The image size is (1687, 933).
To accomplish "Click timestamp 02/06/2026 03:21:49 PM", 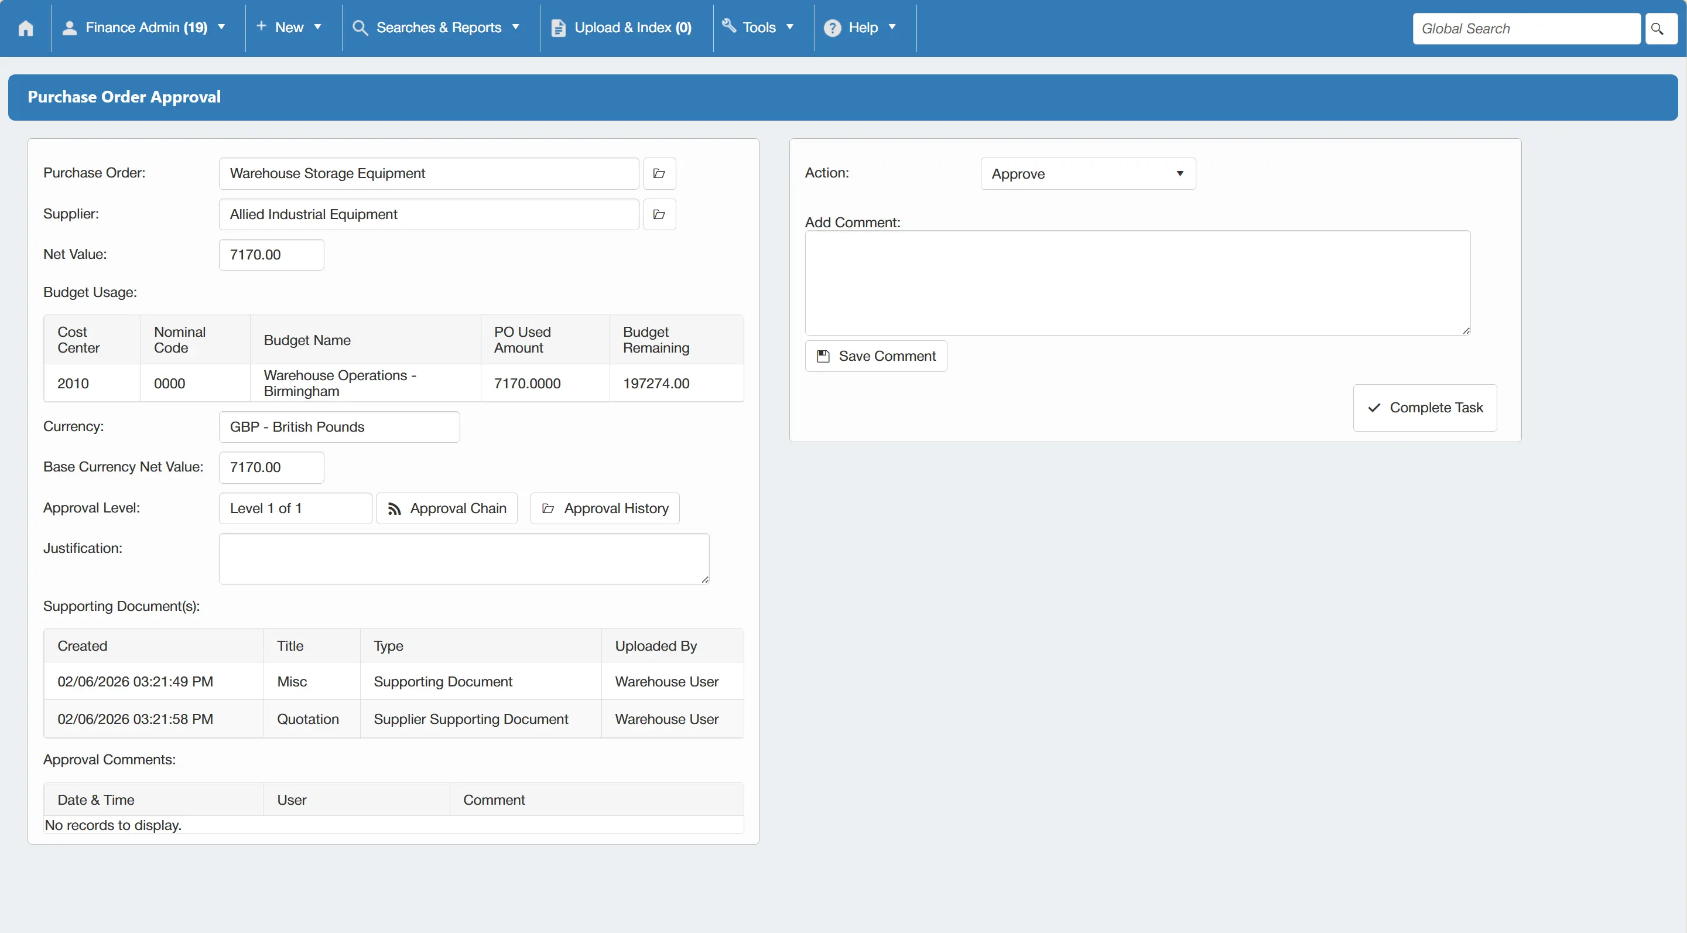I will (x=135, y=681).
